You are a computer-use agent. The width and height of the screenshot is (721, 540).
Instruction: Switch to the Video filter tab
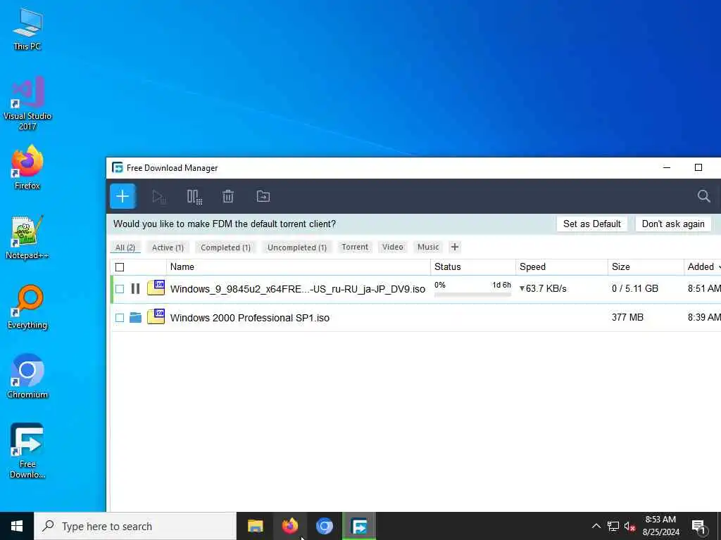(x=393, y=247)
